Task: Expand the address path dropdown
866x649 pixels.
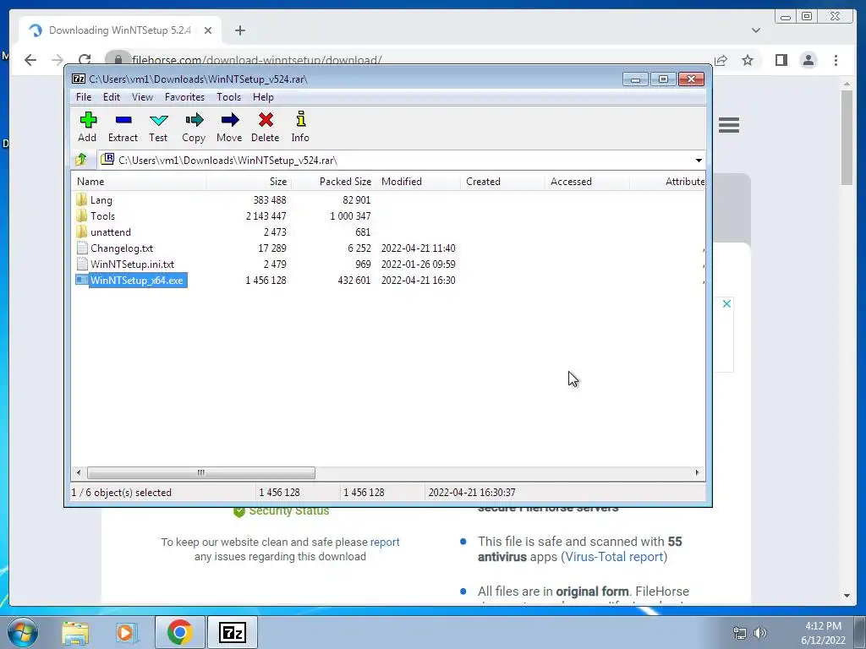Action: pyautogui.click(x=699, y=161)
